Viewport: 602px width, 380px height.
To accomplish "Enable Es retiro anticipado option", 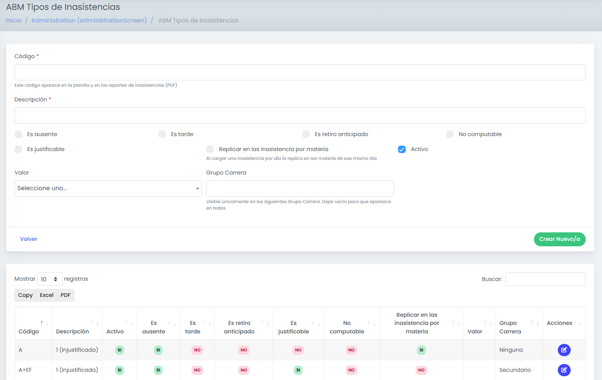I will click(306, 134).
